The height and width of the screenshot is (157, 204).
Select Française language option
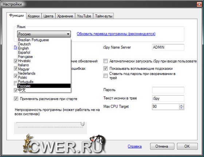pyautogui.click(x=44, y=57)
